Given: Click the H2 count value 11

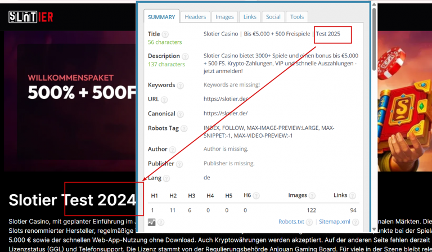Looking at the screenshot, I should 173,210.
